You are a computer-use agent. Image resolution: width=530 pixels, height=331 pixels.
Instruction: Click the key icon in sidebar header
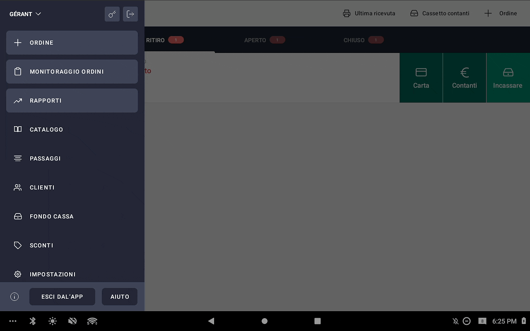pyautogui.click(x=112, y=14)
